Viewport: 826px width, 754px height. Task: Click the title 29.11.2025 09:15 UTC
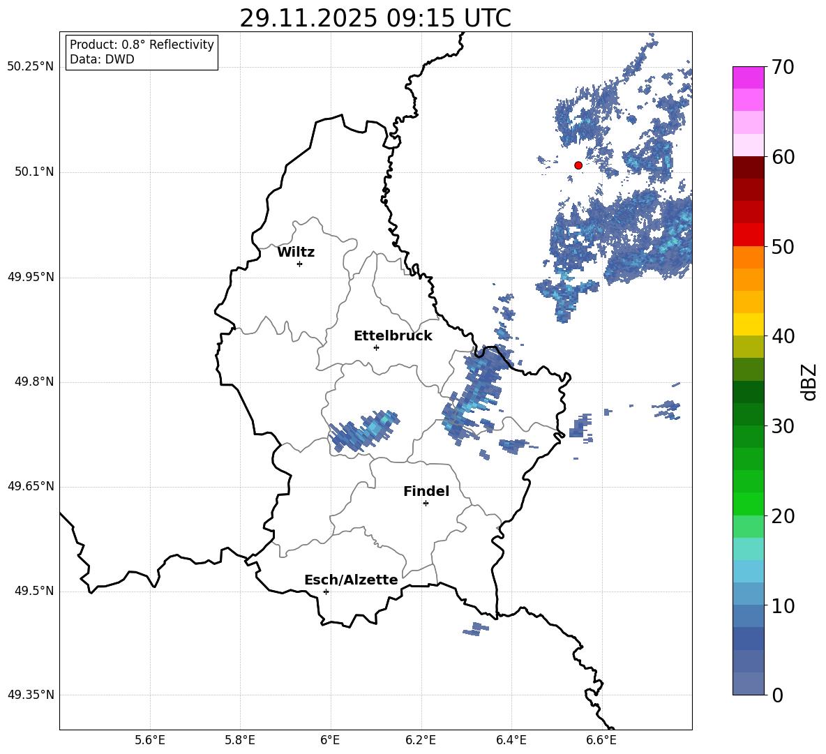pos(375,18)
